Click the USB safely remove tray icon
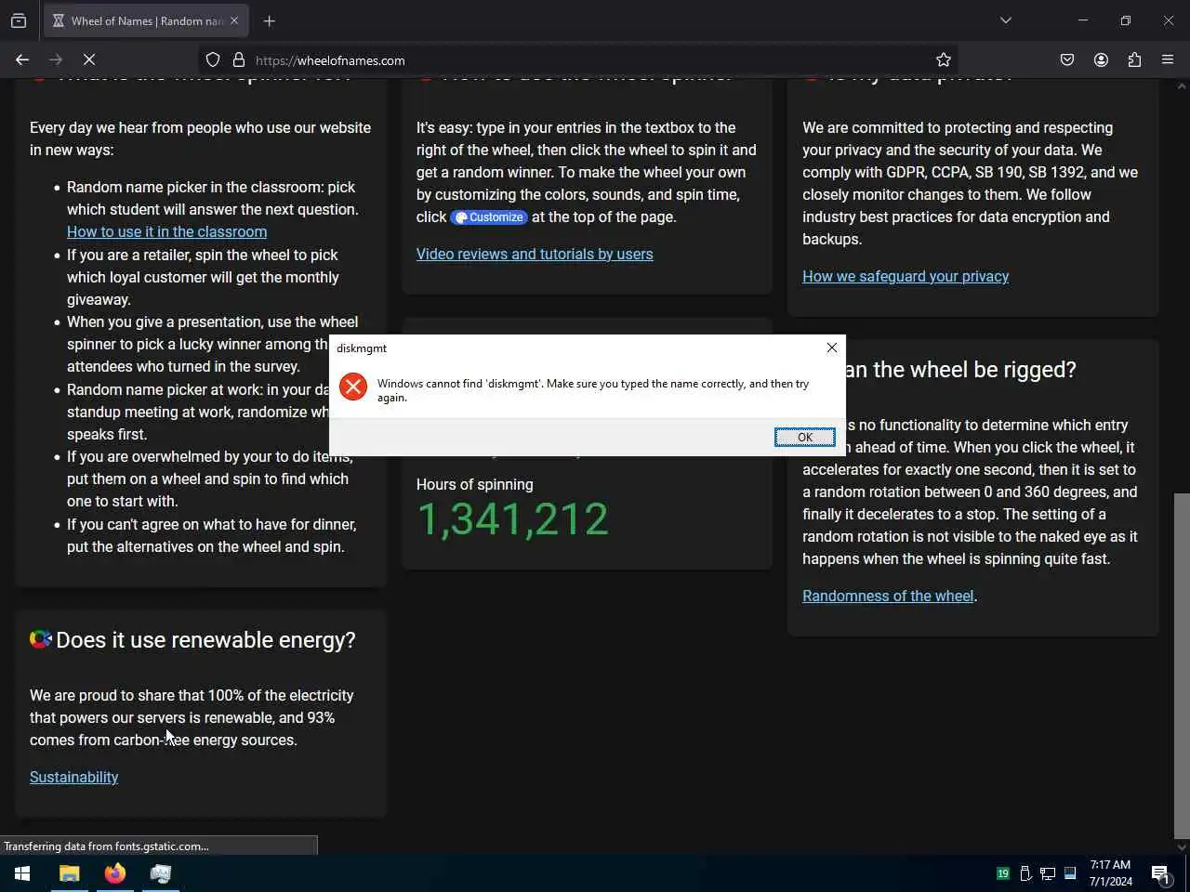 [x=1025, y=873]
